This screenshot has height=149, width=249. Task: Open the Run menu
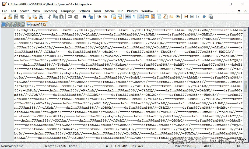click(120, 11)
